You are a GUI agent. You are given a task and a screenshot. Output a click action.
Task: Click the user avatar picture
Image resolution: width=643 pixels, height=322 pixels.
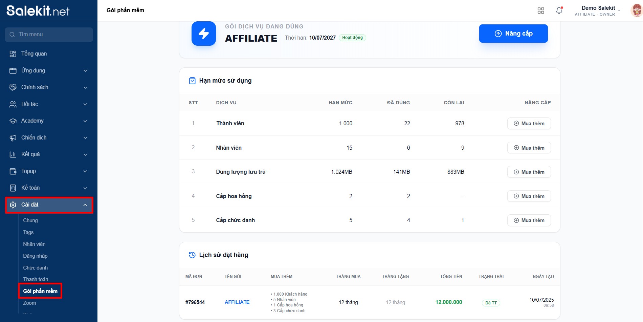pyautogui.click(x=637, y=10)
